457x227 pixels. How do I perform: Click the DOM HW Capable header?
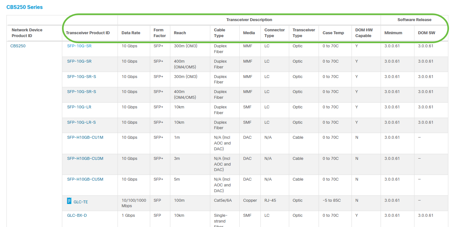(364, 33)
